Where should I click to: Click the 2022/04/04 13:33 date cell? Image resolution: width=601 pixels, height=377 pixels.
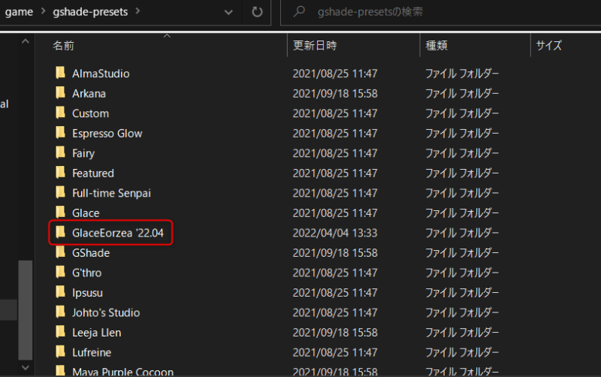pyautogui.click(x=335, y=233)
